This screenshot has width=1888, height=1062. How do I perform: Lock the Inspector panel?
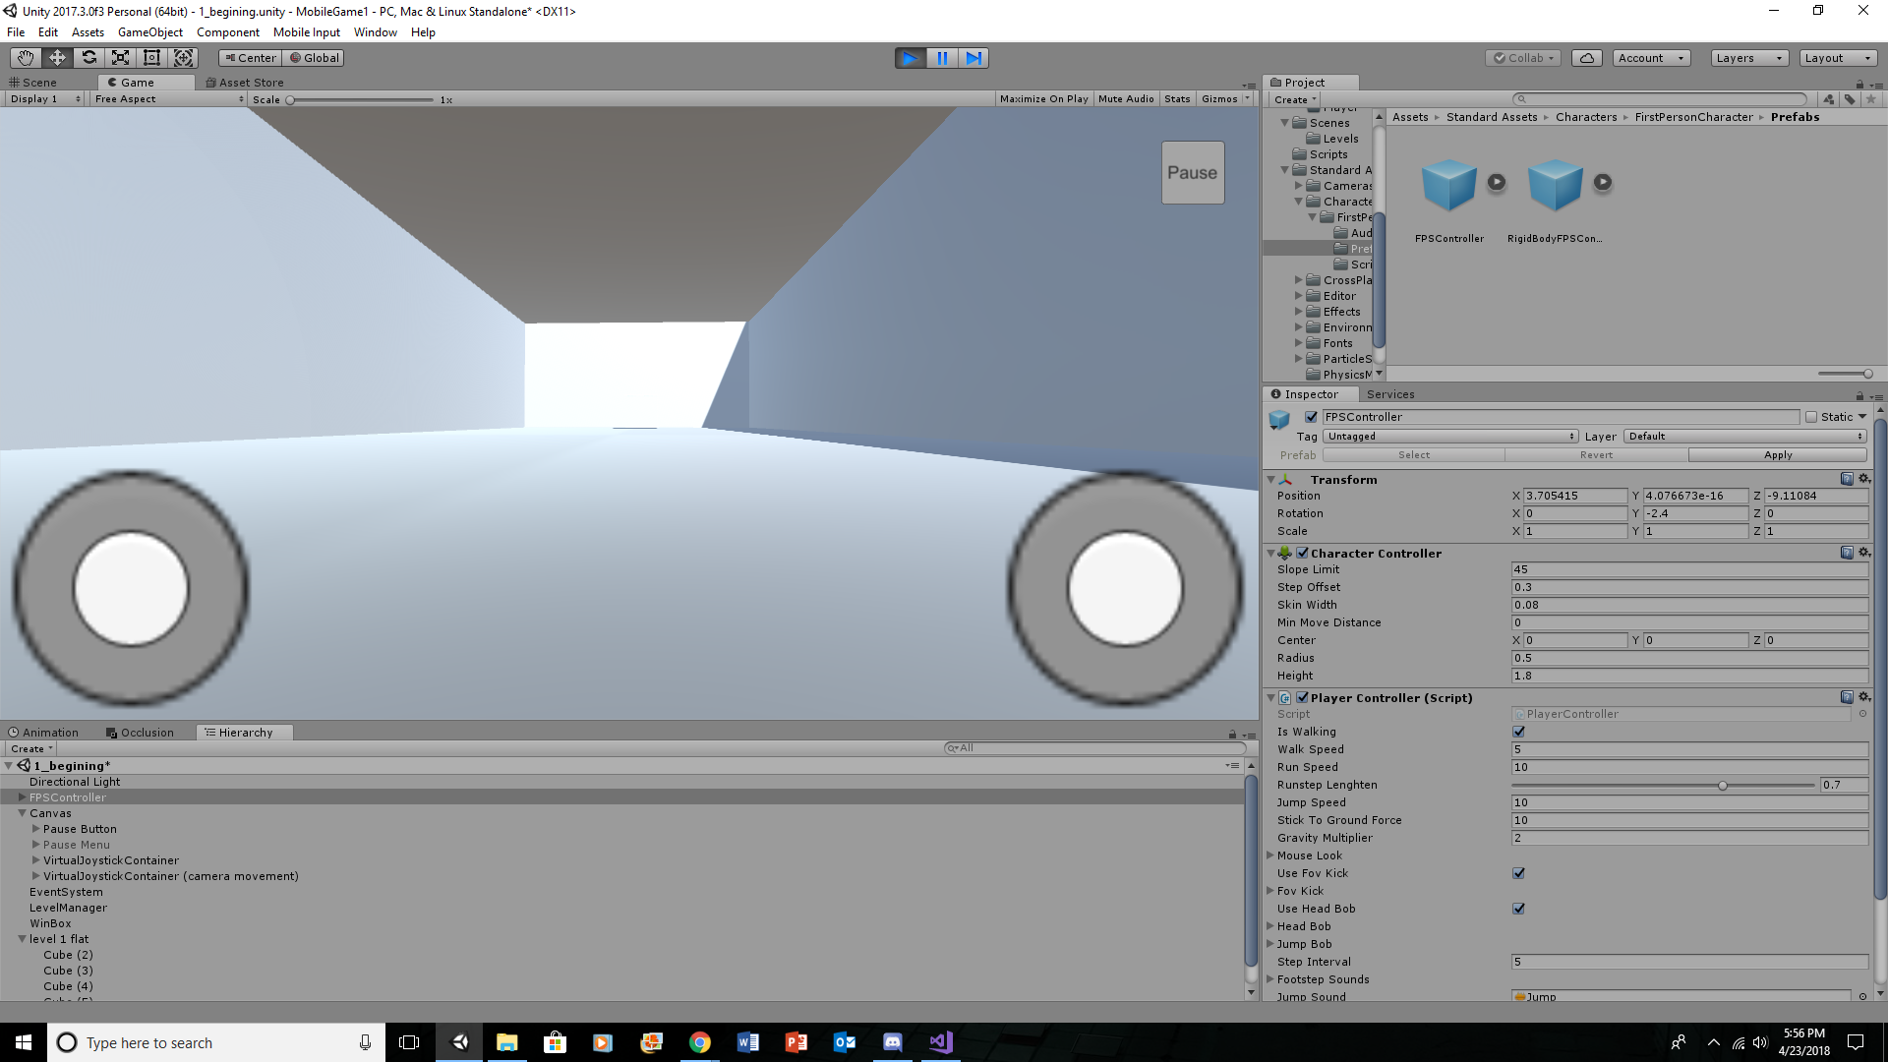coord(1859,395)
